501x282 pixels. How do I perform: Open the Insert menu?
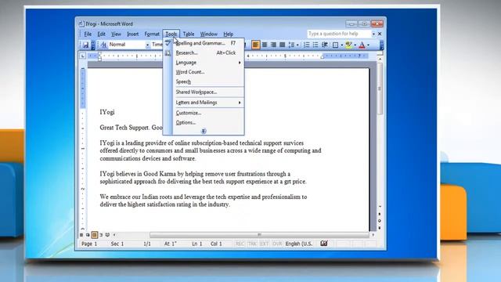pyautogui.click(x=132, y=34)
